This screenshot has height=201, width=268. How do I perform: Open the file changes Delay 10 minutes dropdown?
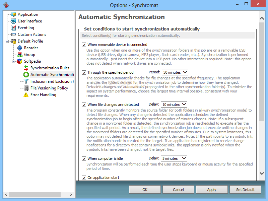[174, 105]
